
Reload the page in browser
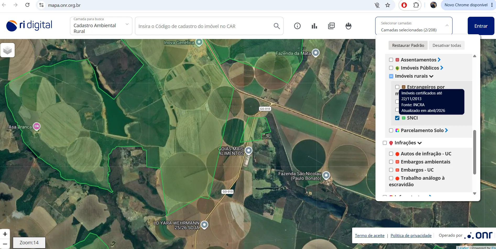point(27,5)
